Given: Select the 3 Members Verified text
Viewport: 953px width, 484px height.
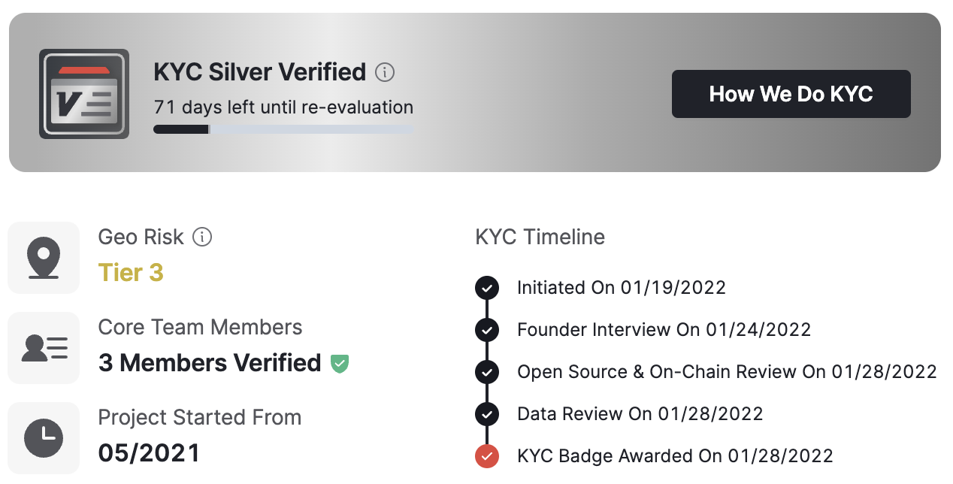Looking at the screenshot, I should point(210,363).
